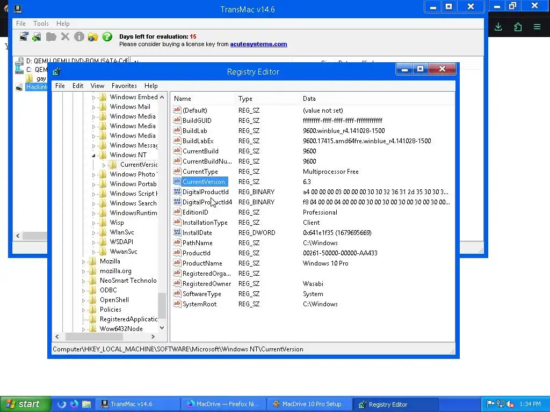Select the CurrentBuild value

[200, 151]
